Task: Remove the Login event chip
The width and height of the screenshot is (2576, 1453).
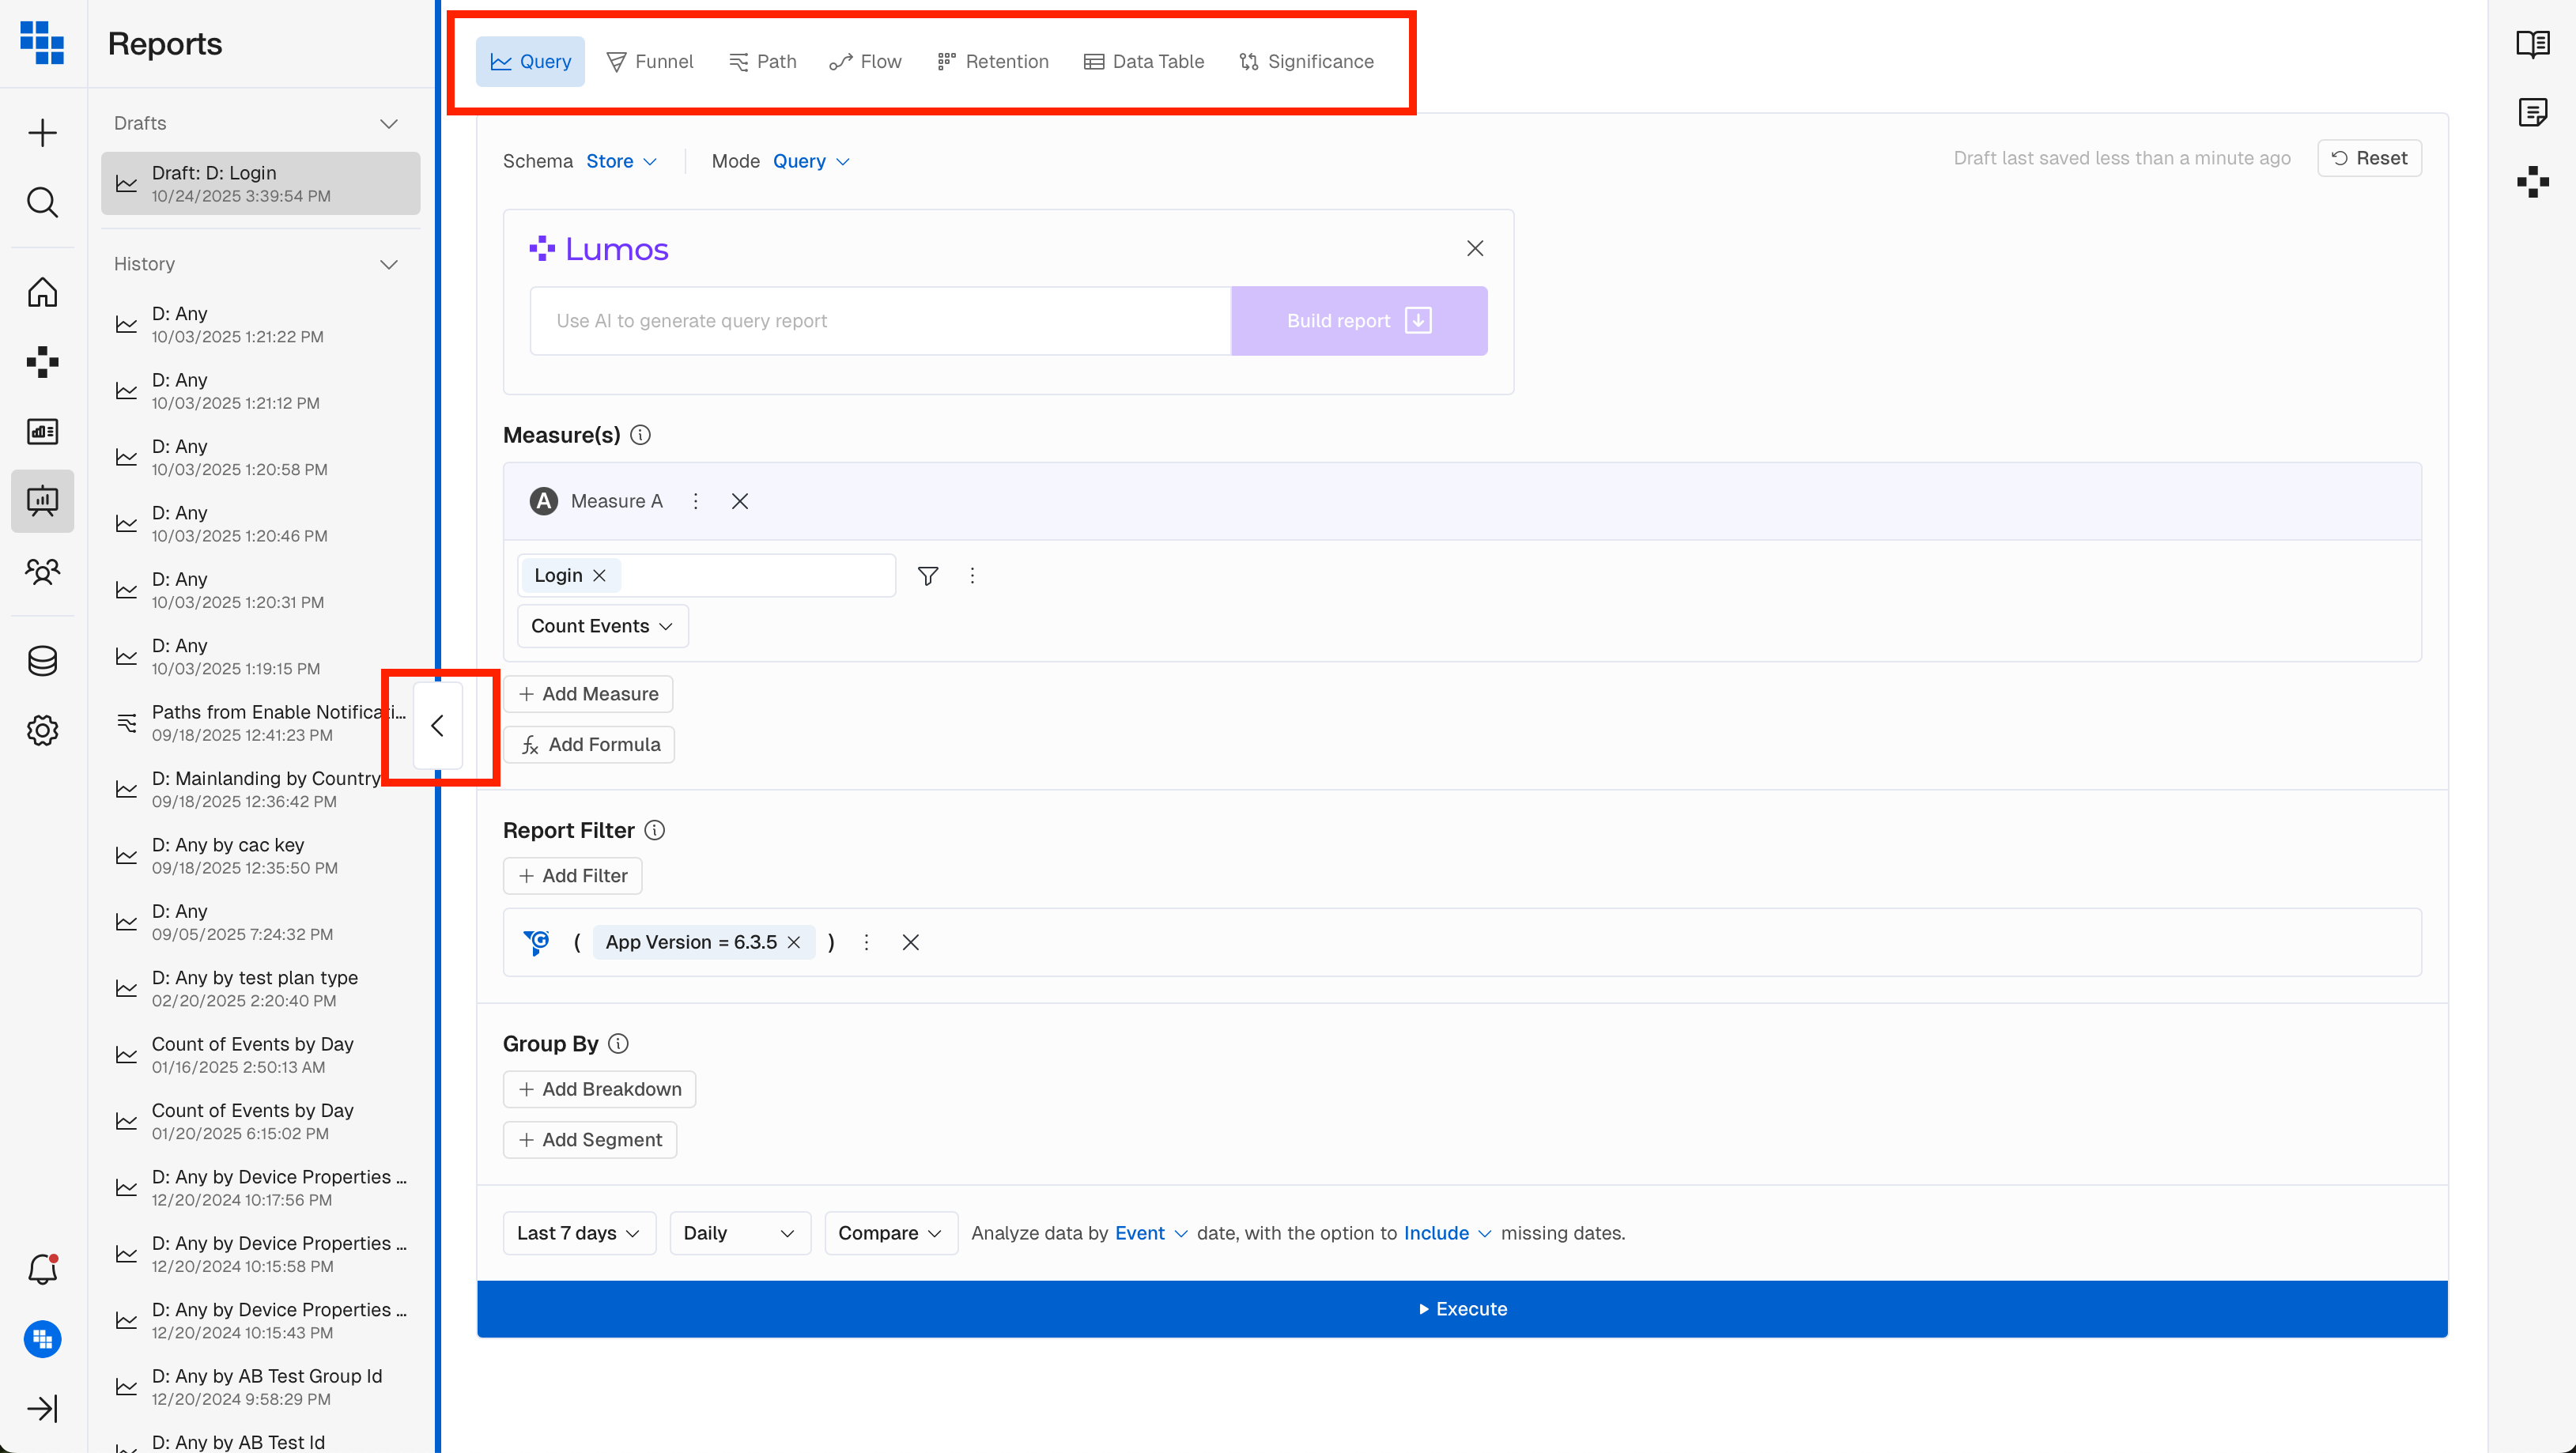Action: [599, 576]
